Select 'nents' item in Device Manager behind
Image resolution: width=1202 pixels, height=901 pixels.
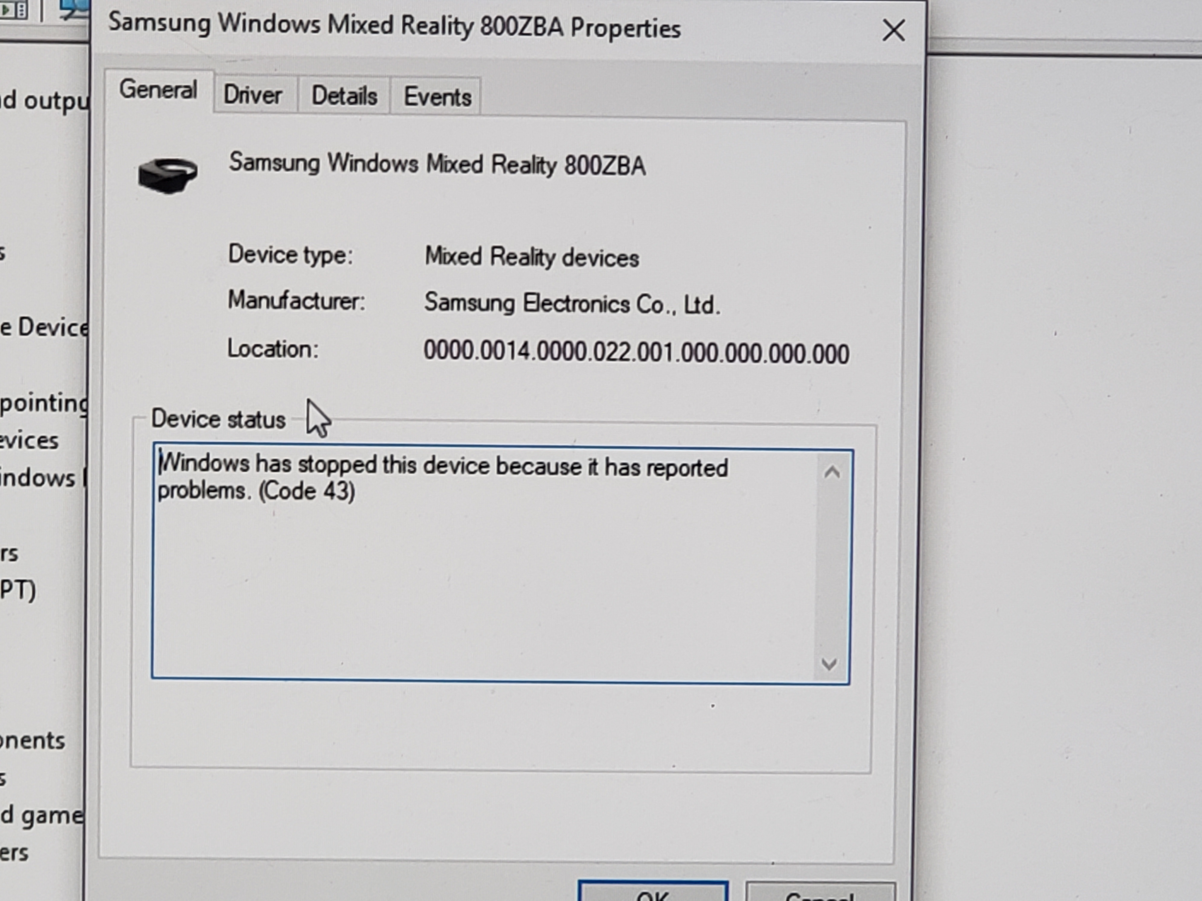pyautogui.click(x=32, y=740)
